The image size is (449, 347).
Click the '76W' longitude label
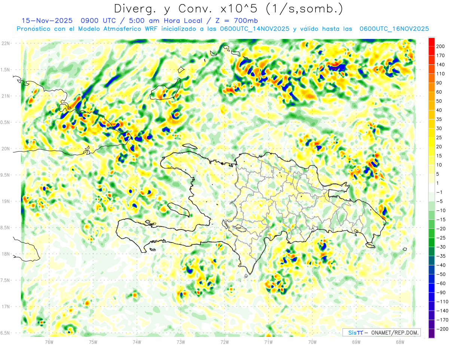pos(49,341)
